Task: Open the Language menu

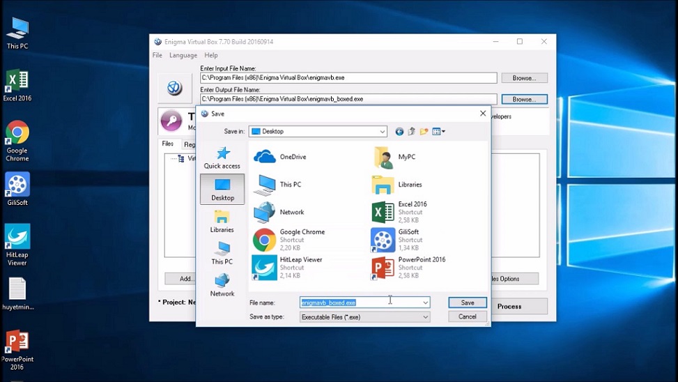Action: tap(183, 55)
